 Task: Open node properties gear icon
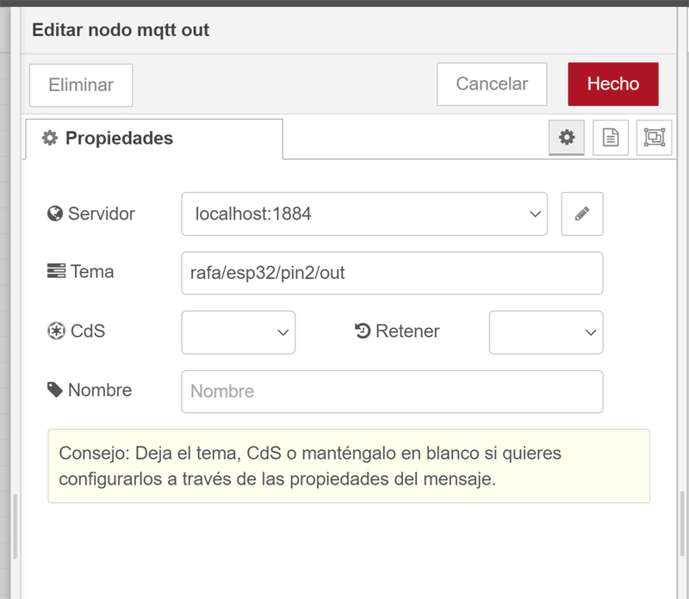(567, 138)
